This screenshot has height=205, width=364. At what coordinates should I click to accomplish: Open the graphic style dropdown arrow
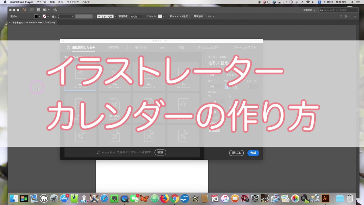click(x=164, y=17)
